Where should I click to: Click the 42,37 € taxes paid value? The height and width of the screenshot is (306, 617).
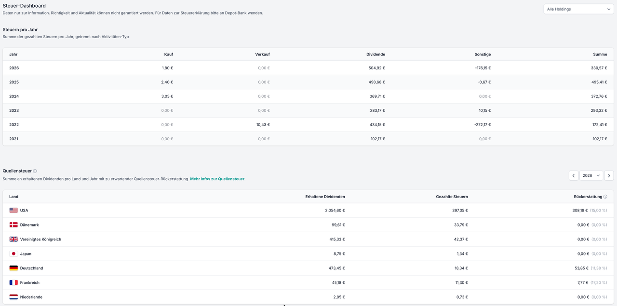[x=460, y=239]
